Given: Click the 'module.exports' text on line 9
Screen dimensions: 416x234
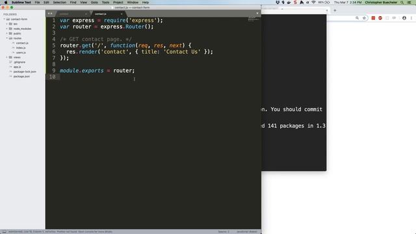Looking at the screenshot, I should [82, 71].
